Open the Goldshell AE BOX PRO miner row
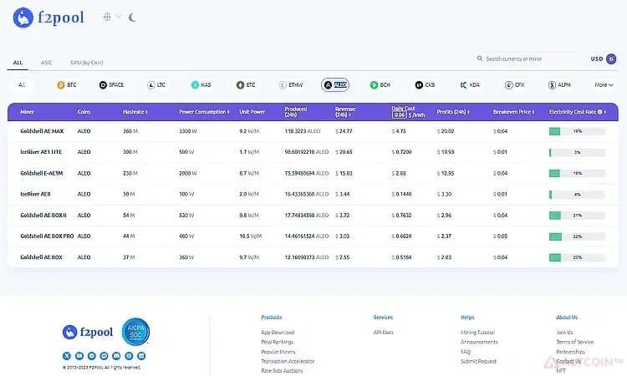This screenshot has width=627, height=376. point(313,236)
